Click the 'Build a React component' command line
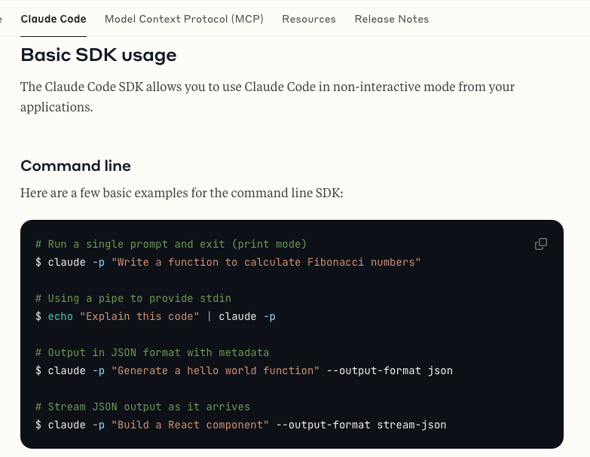The image size is (590, 457). coord(241,425)
